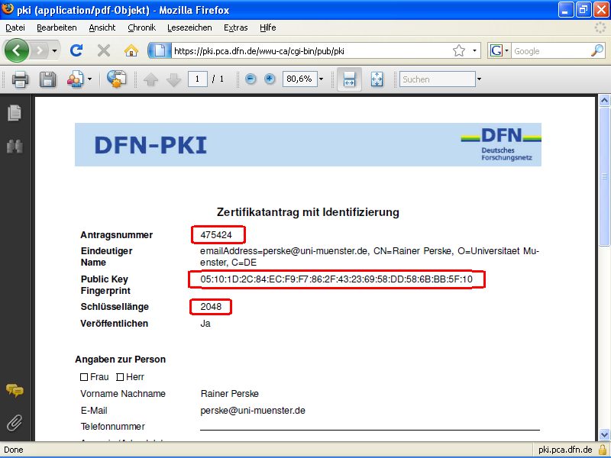Image resolution: width=611 pixels, height=458 pixels.
Task: Open the Extras menu
Action: (x=235, y=27)
